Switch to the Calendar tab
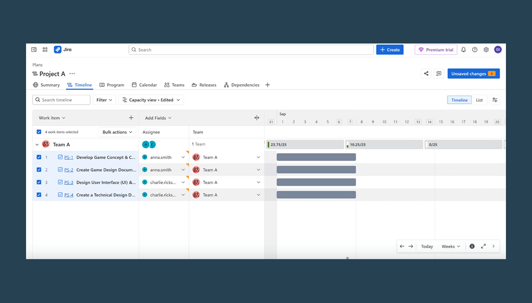Screen dimensions: 532x303 tap(144, 85)
